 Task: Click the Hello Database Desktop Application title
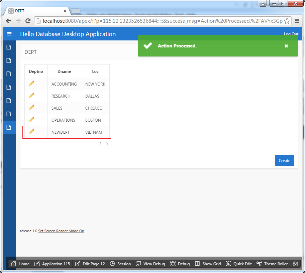[x=68, y=34]
